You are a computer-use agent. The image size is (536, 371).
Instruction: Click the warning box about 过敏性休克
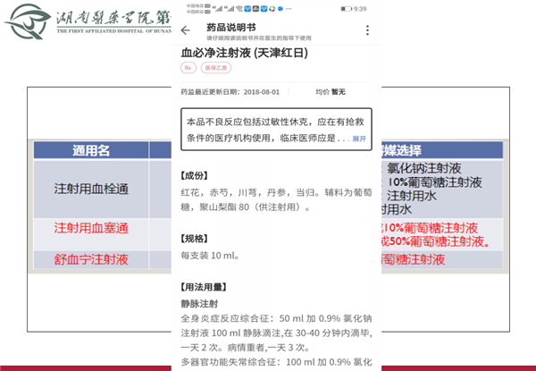(x=276, y=130)
